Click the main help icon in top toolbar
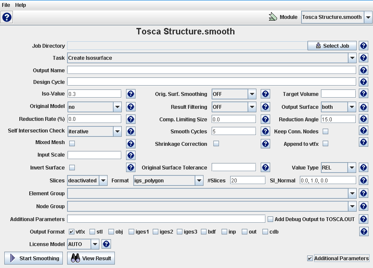373x268 pixels. (7, 17)
